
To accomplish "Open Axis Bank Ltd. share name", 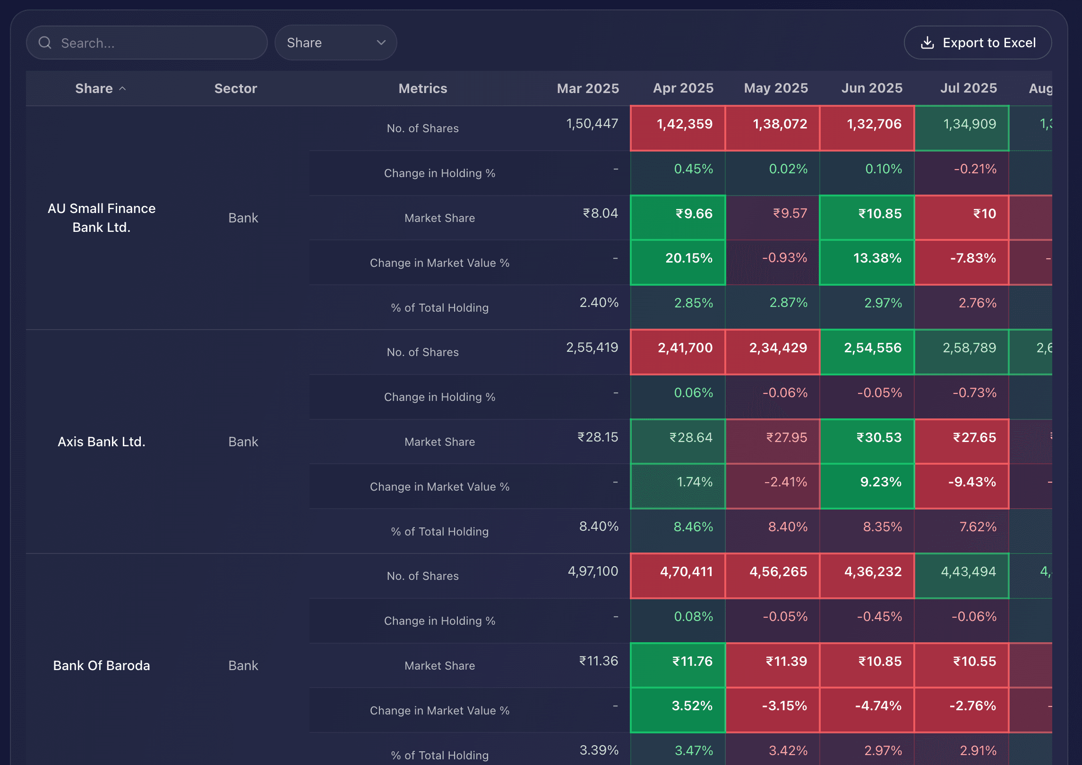I will tap(102, 442).
